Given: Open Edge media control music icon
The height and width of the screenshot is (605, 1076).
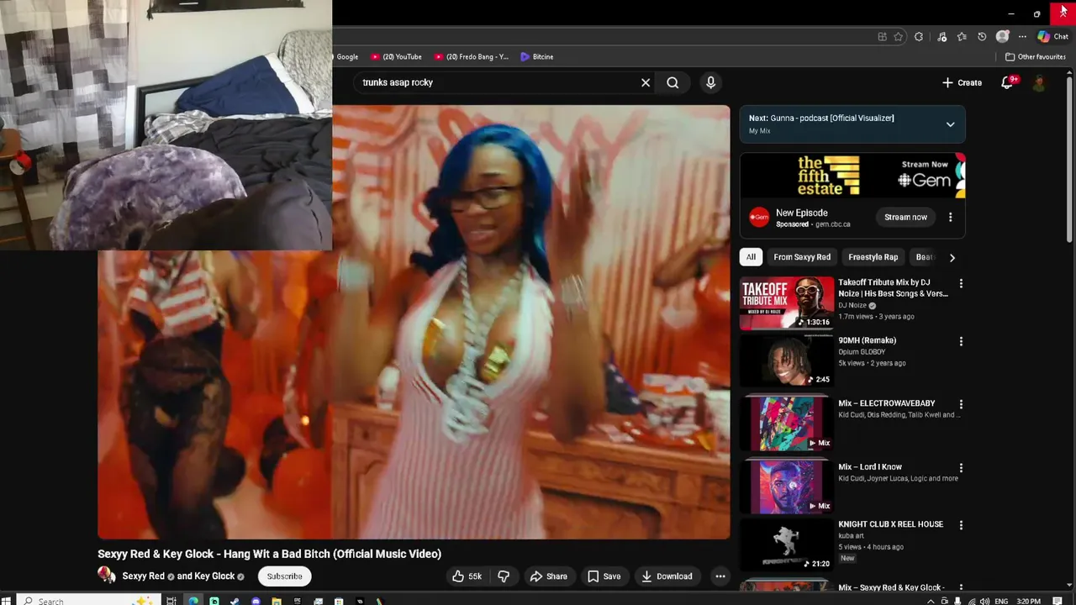Looking at the screenshot, I should click(941, 37).
